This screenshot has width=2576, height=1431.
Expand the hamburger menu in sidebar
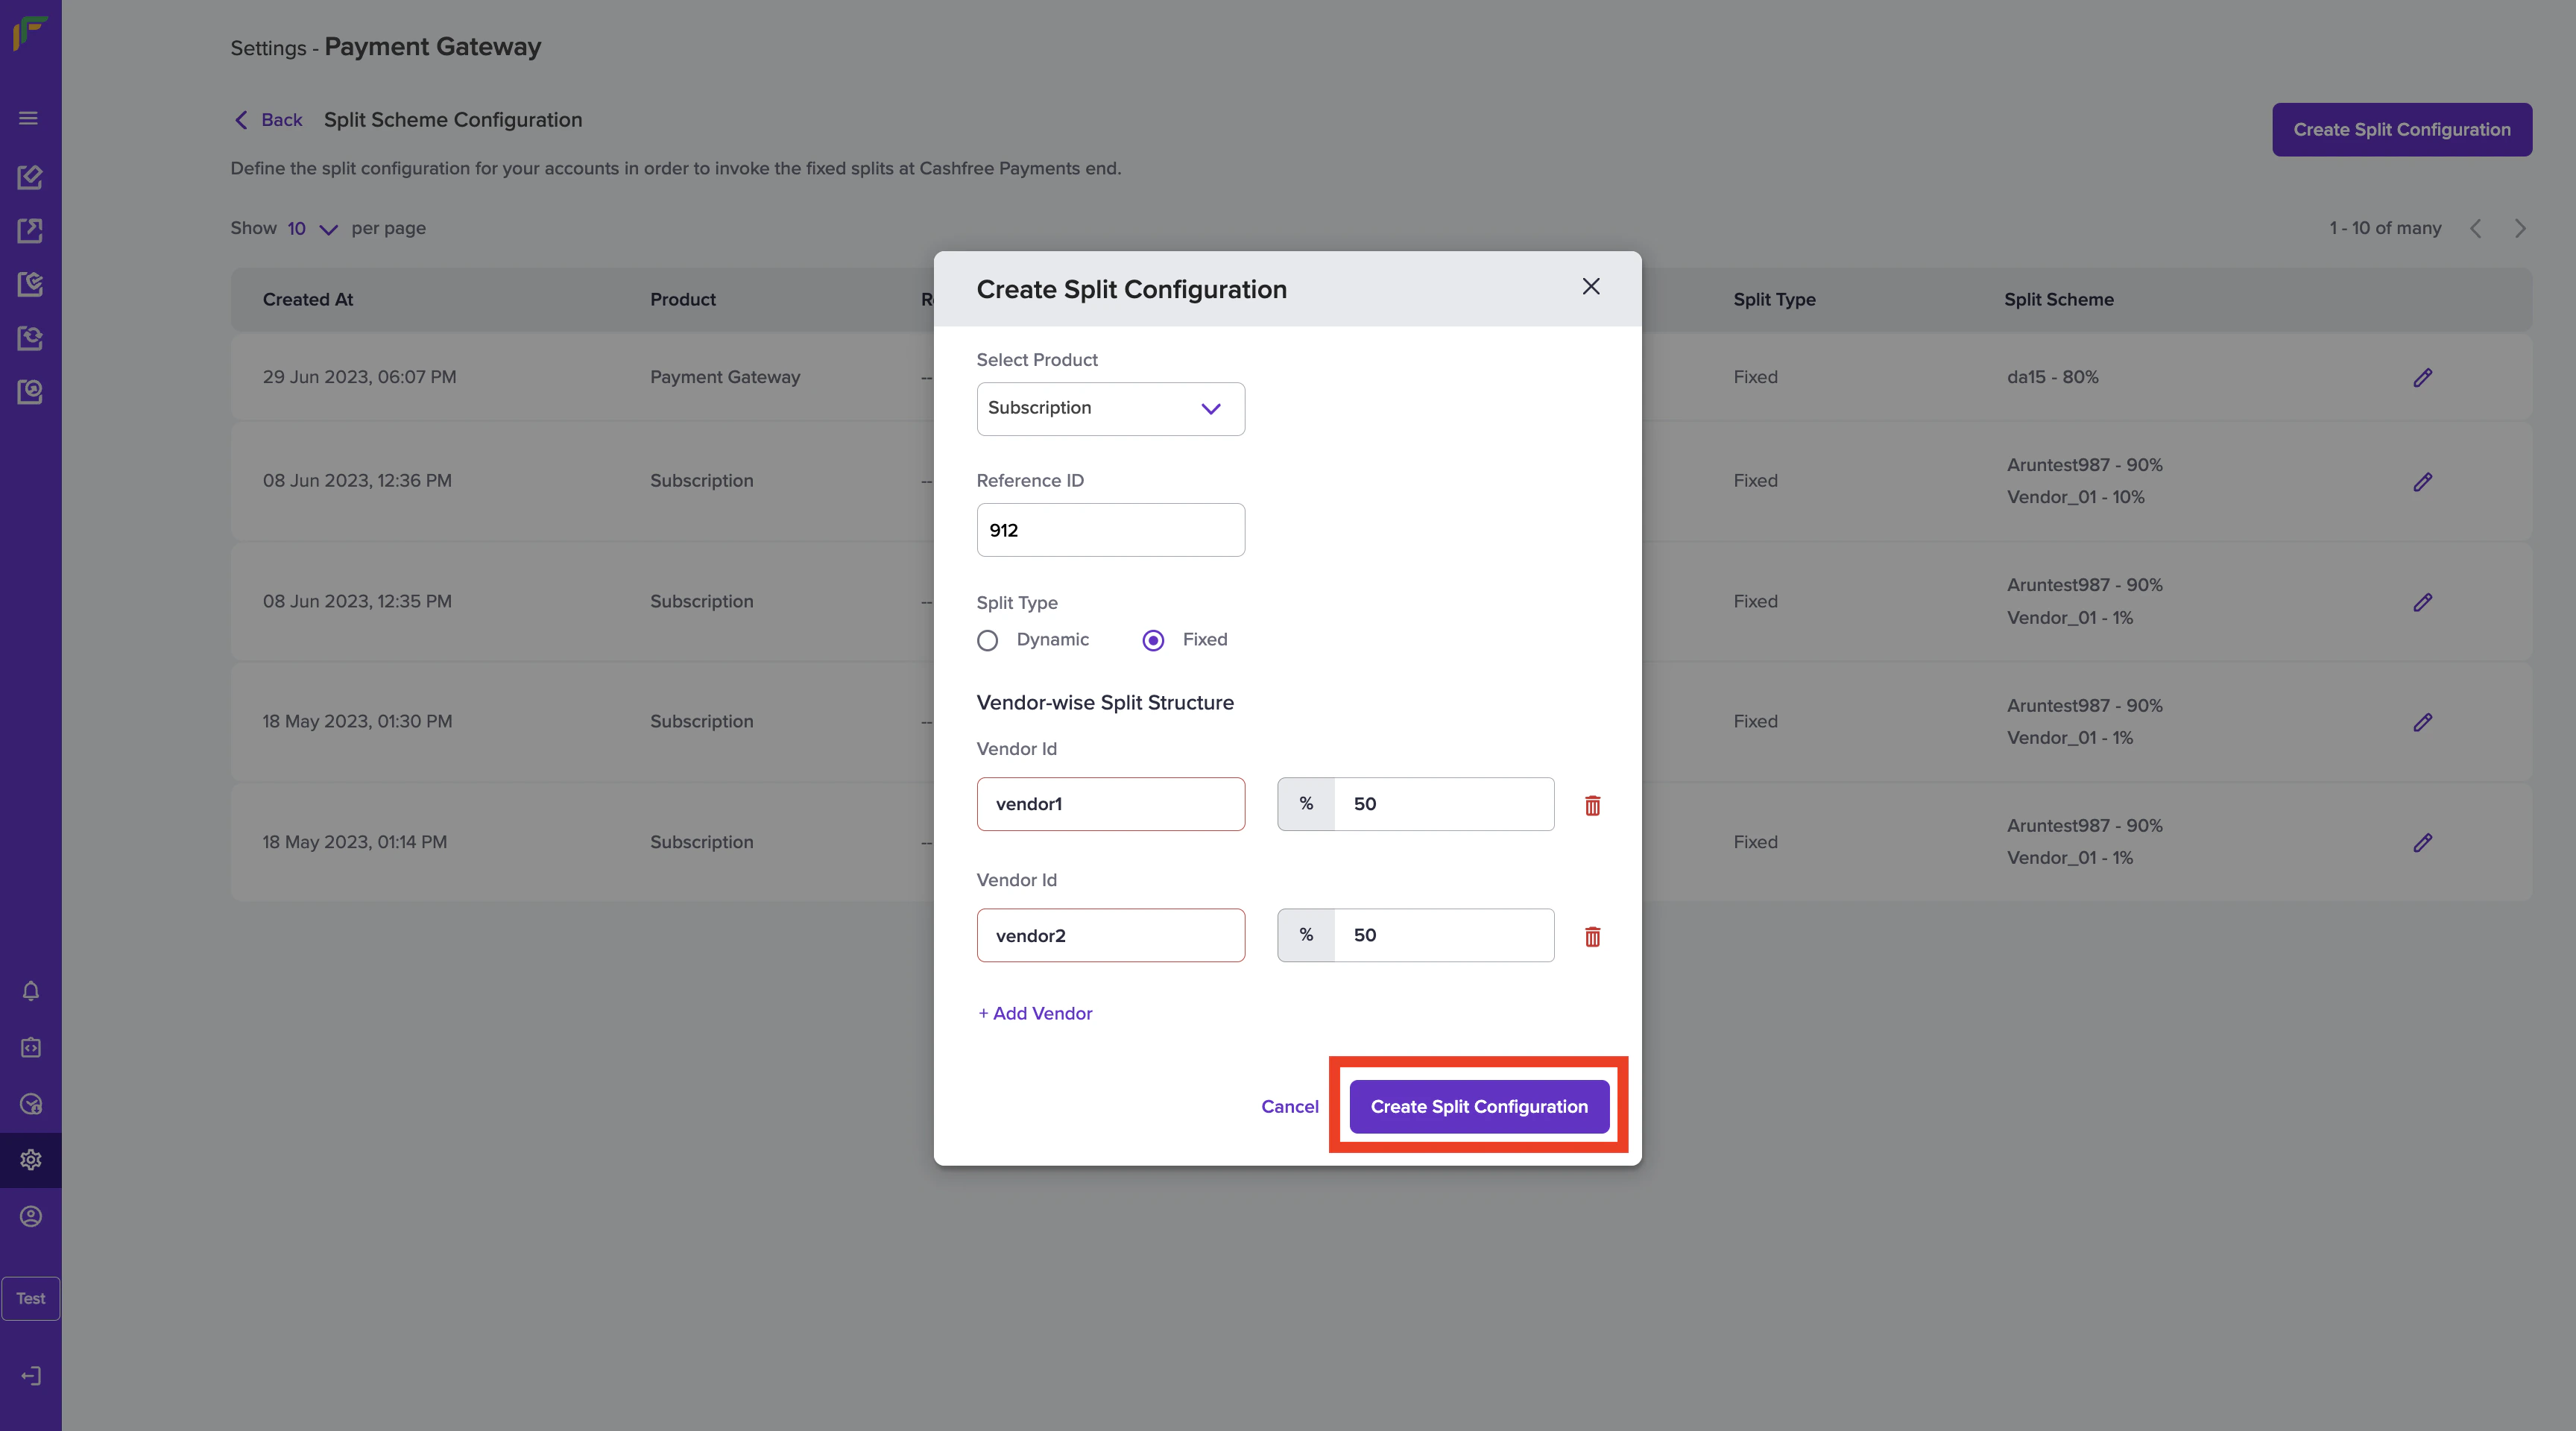point(29,118)
